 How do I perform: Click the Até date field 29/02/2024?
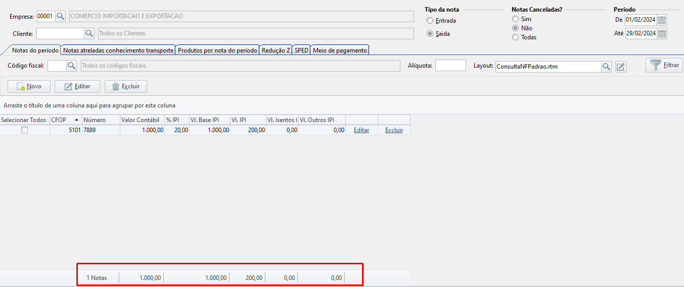(x=641, y=33)
